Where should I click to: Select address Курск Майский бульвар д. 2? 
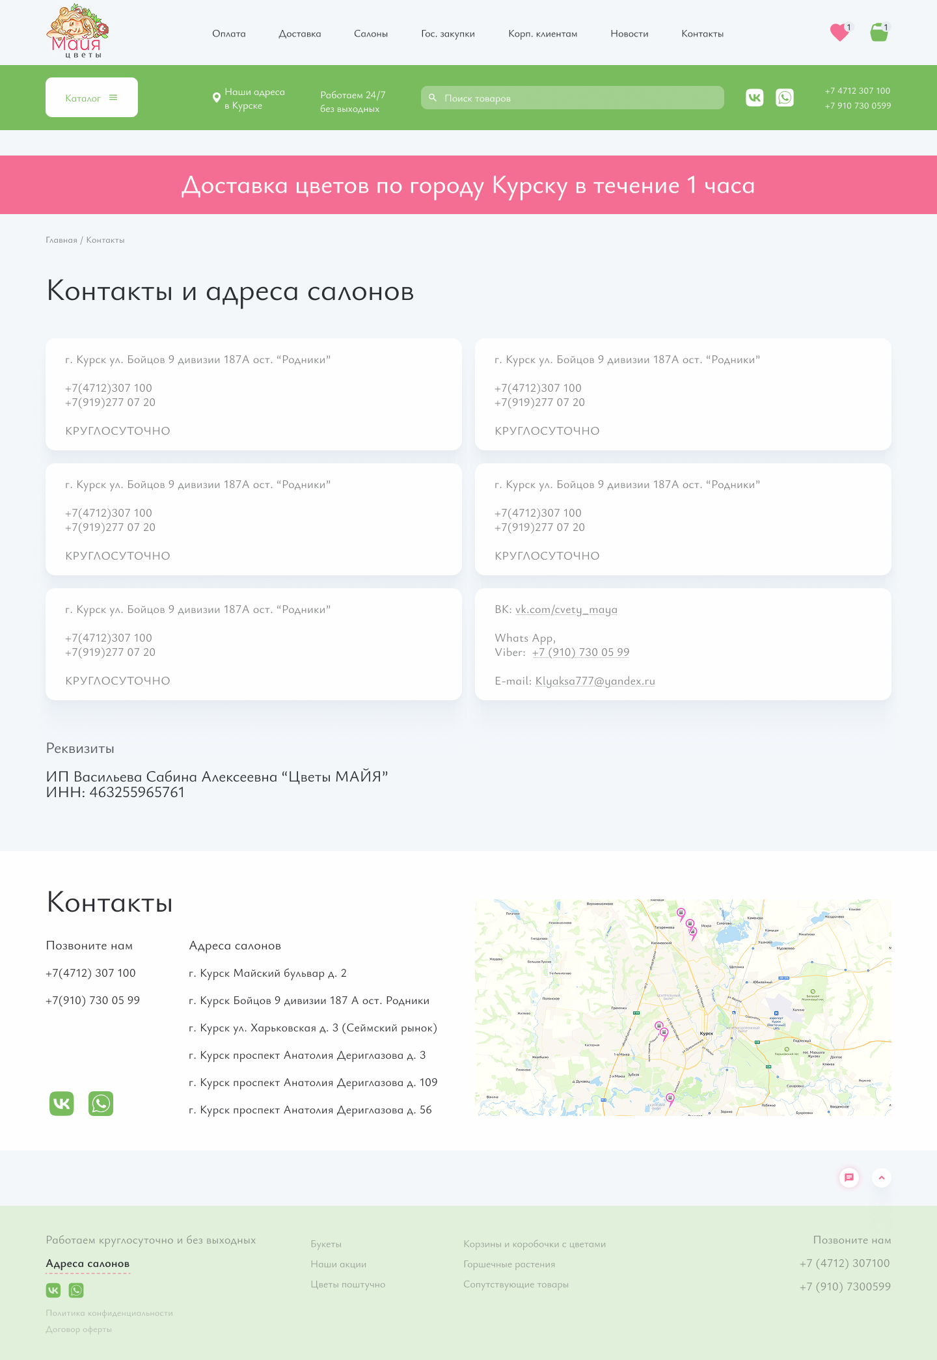point(267,973)
